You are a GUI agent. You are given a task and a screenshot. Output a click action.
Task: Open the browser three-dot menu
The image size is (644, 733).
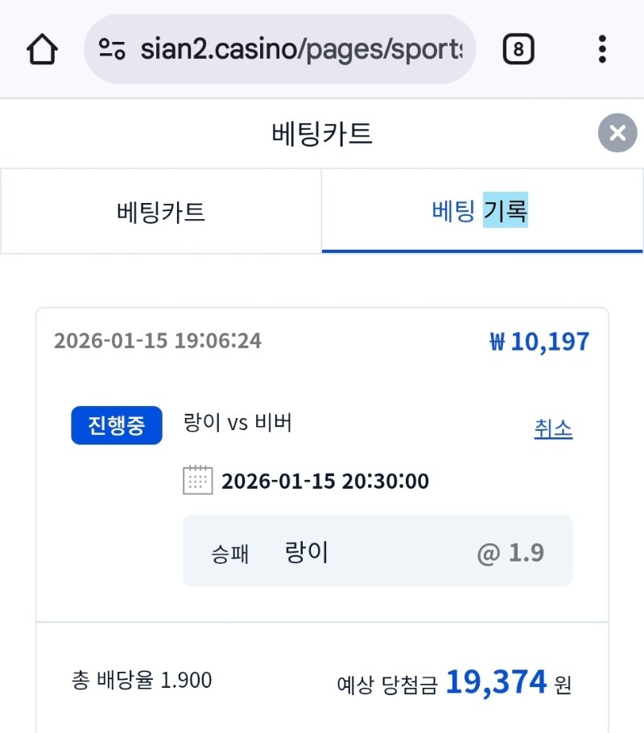[602, 50]
